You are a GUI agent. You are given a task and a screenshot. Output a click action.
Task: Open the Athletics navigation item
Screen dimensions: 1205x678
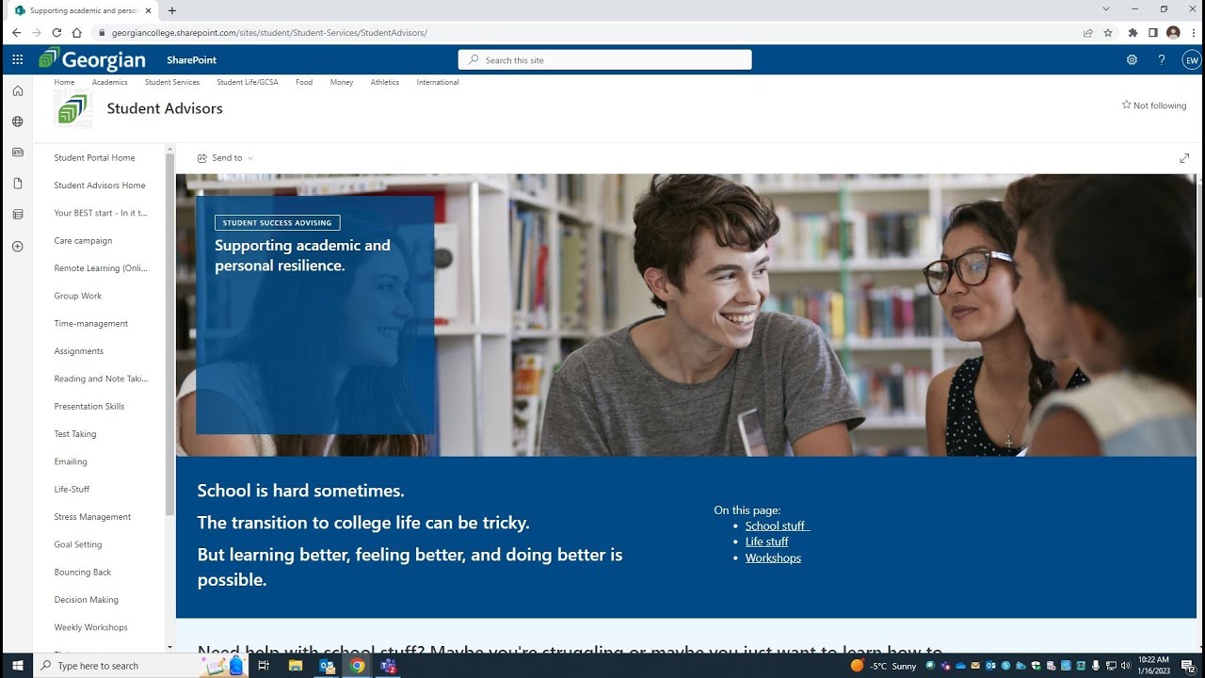385,82
